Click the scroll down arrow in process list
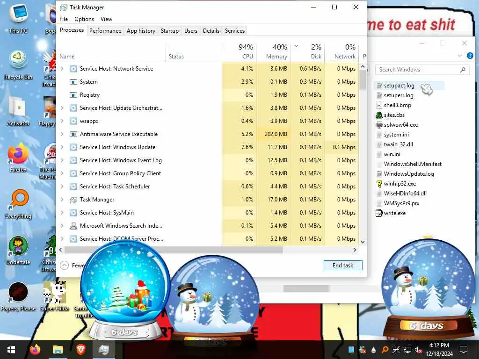 click(363, 242)
